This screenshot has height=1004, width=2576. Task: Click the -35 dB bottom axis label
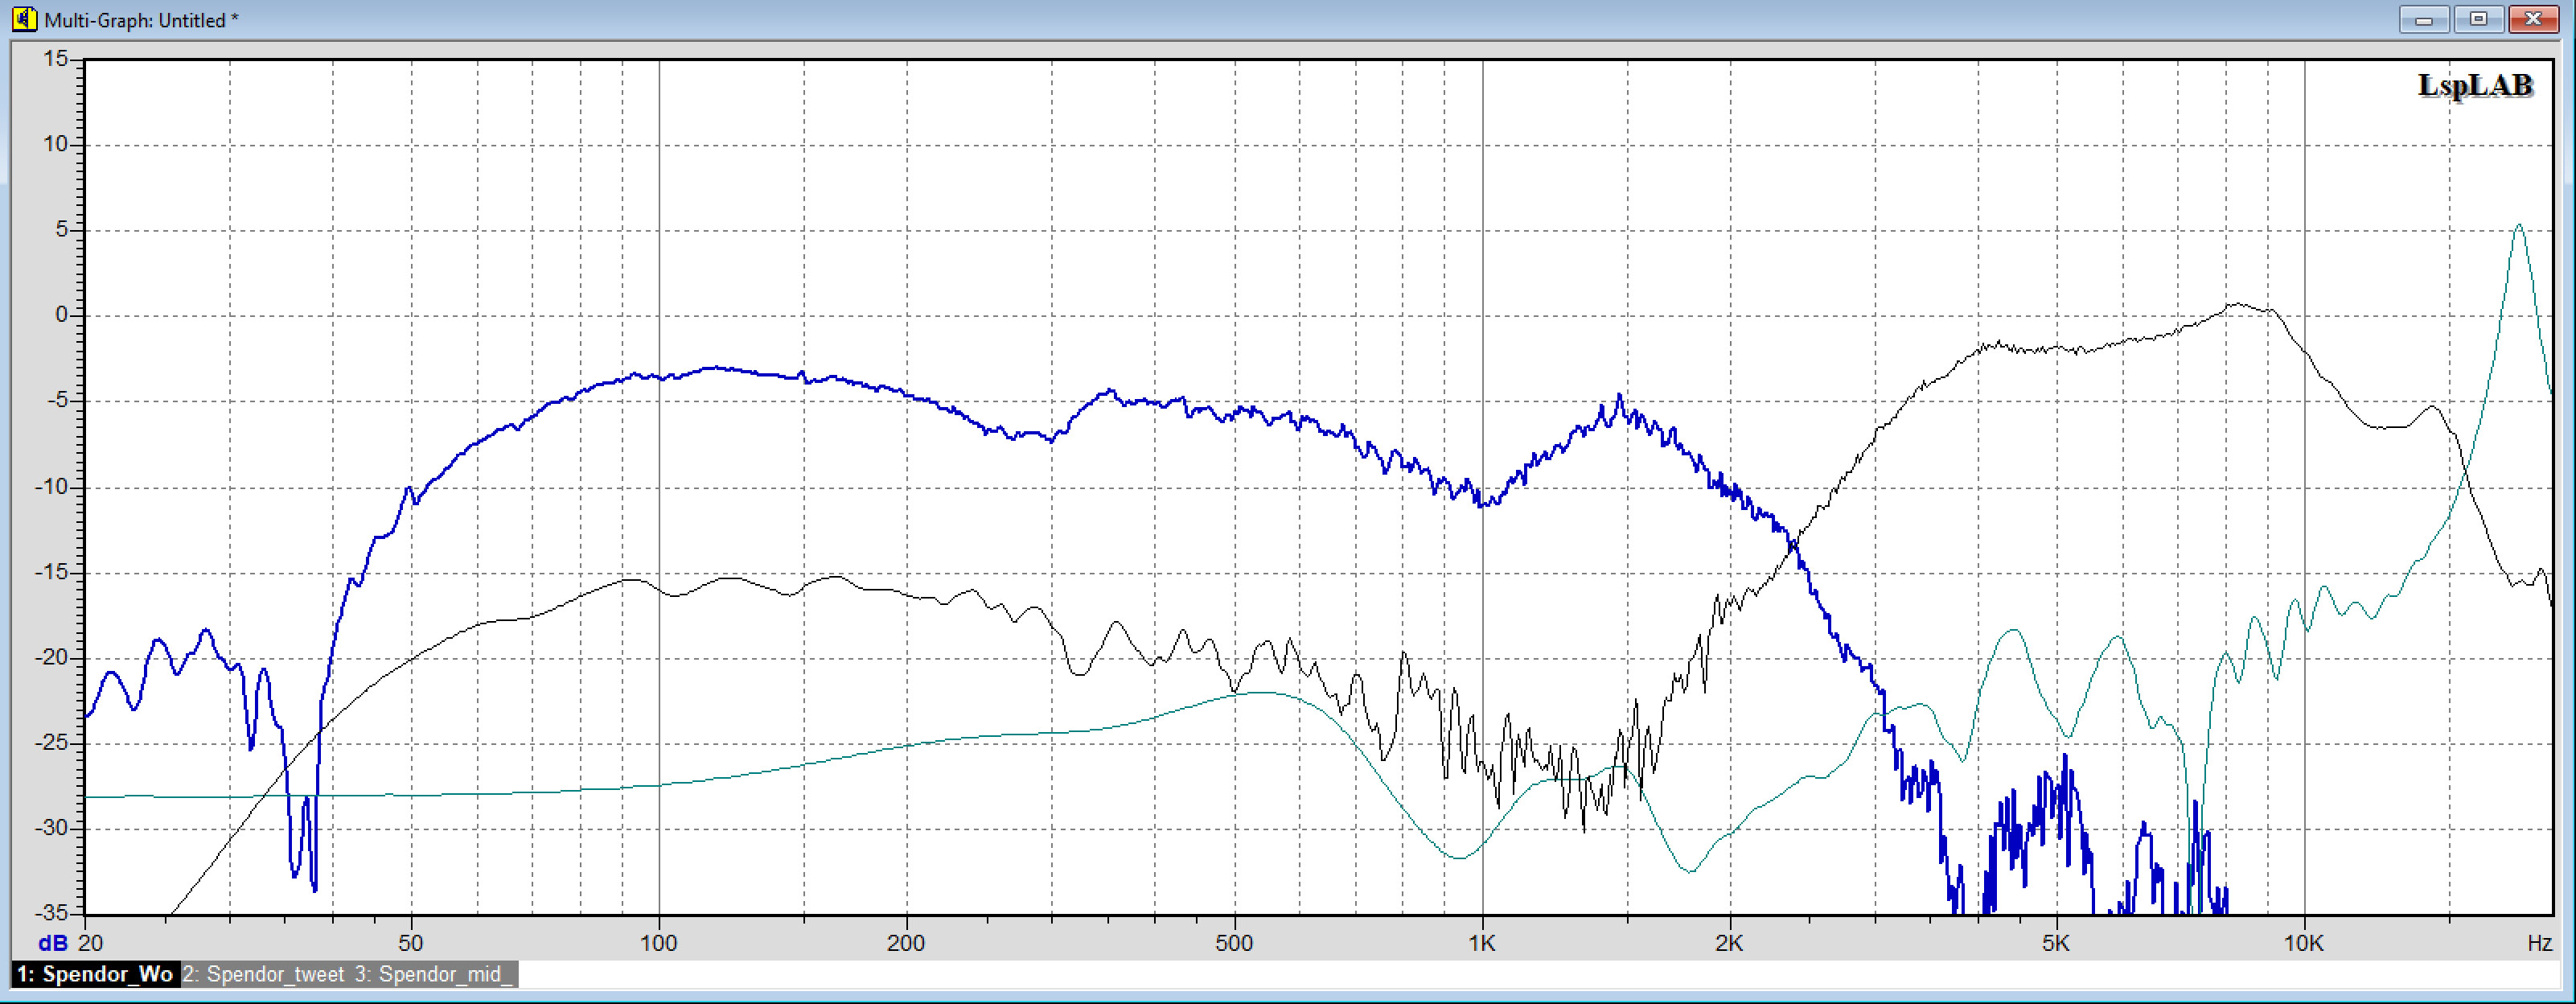[x=52, y=913]
